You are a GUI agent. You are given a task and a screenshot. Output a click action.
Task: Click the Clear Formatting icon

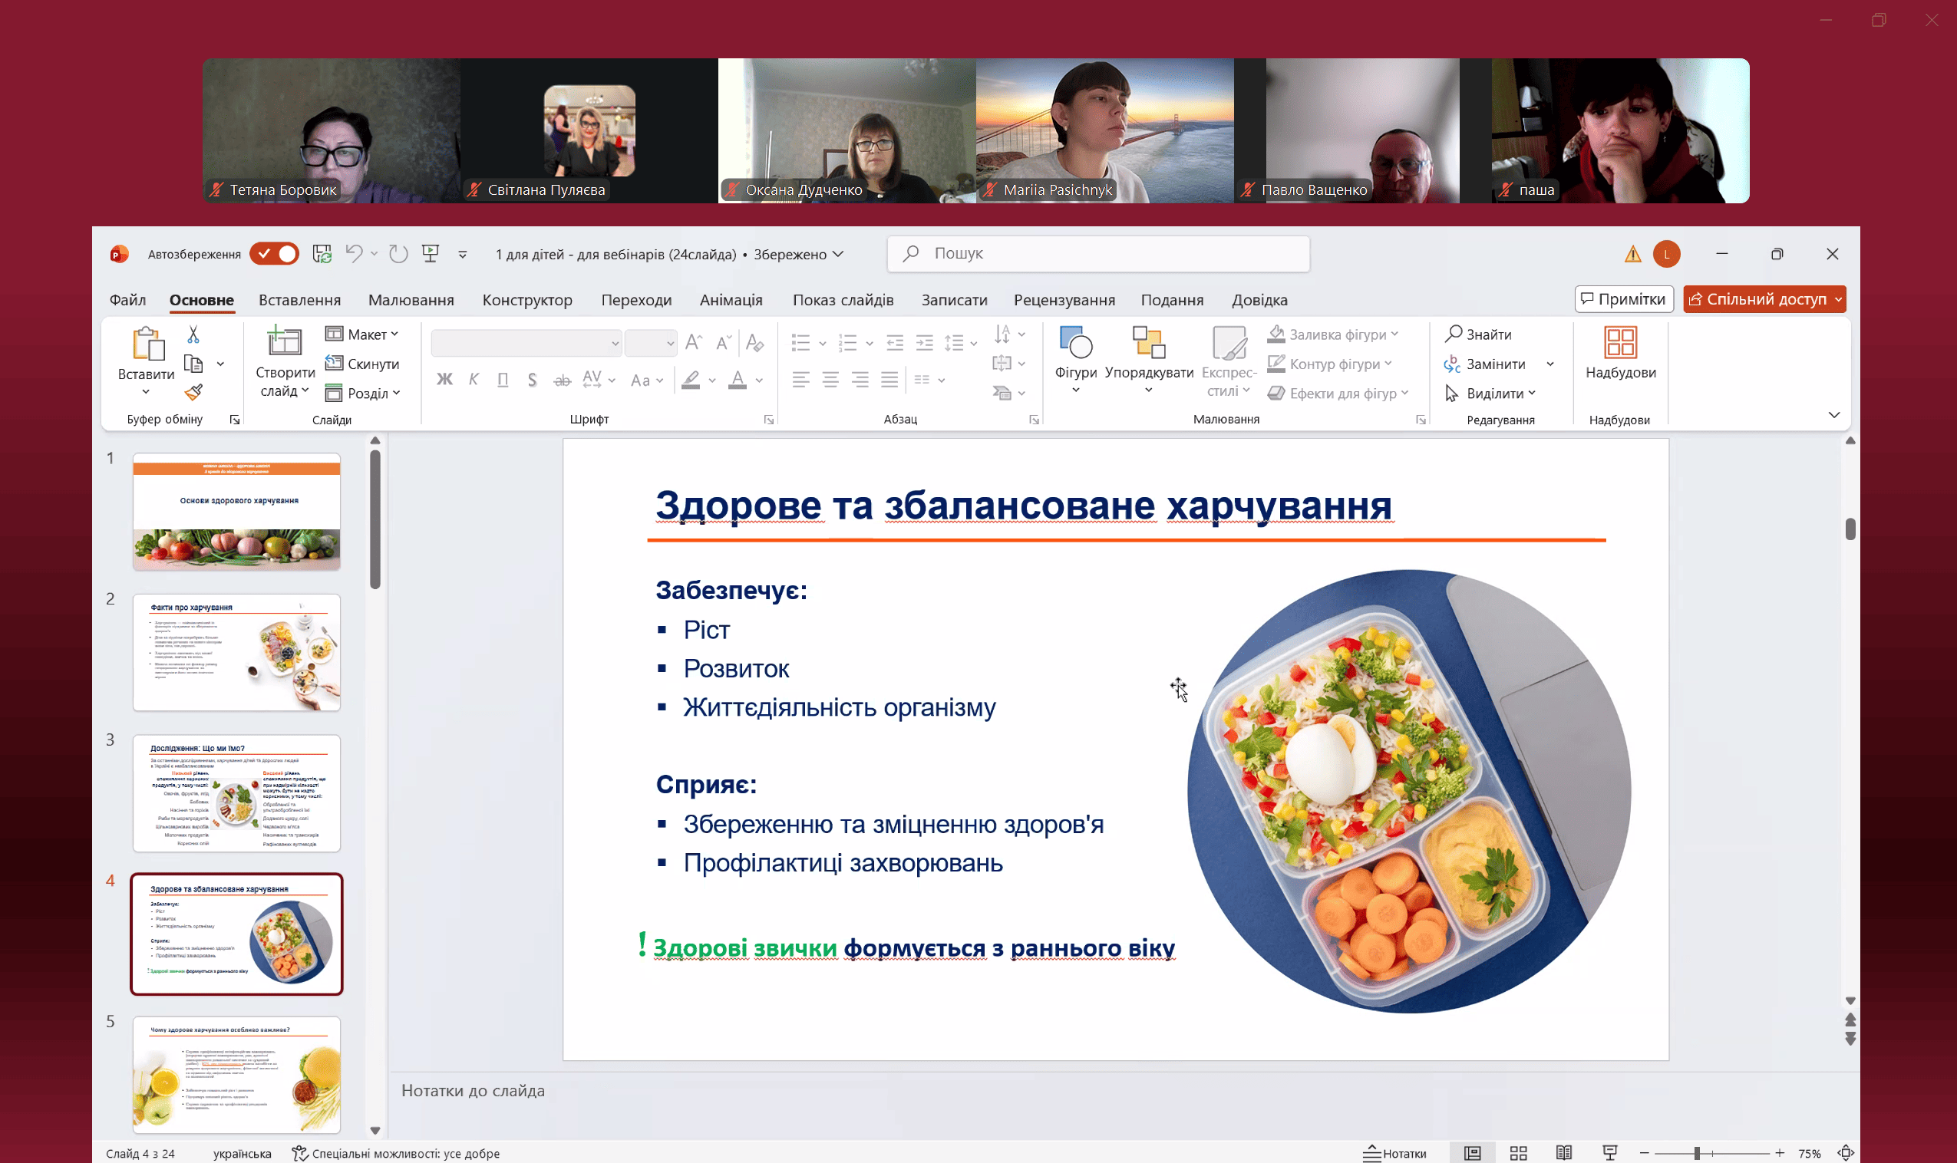click(754, 342)
